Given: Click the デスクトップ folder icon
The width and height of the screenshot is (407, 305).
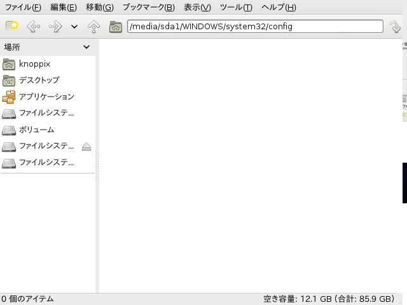Looking at the screenshot, I should (9, 81).
